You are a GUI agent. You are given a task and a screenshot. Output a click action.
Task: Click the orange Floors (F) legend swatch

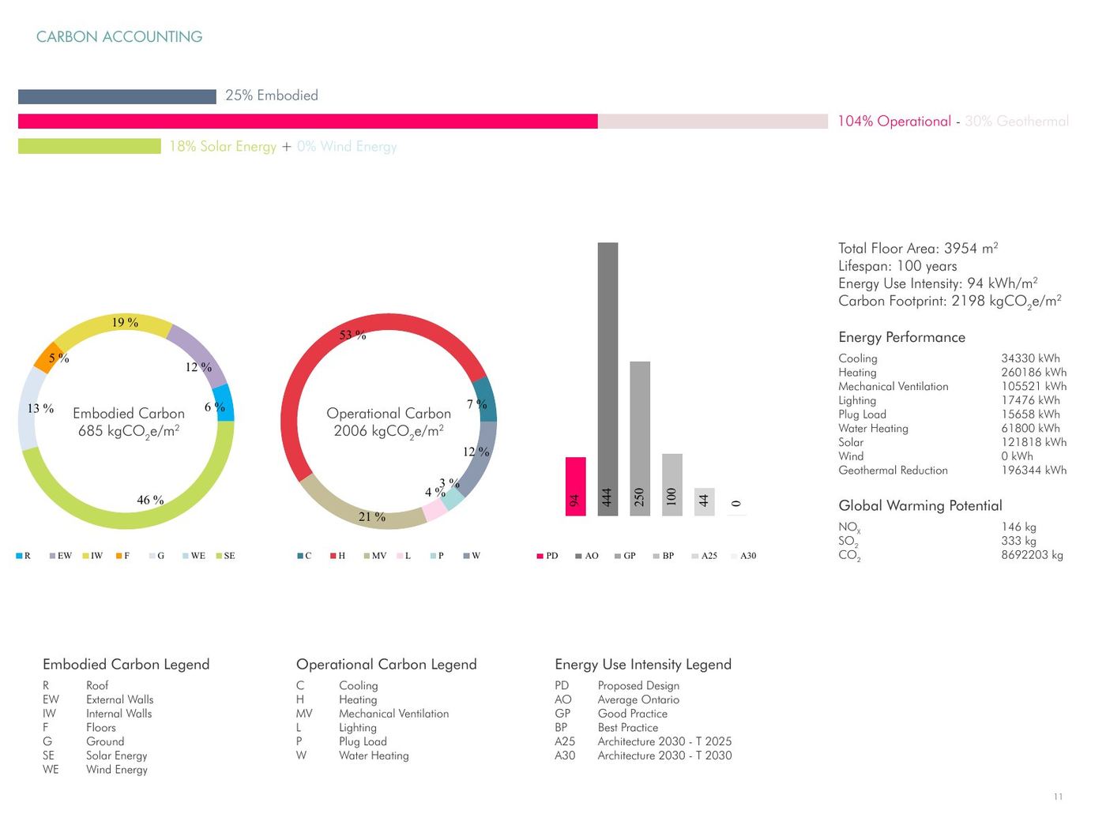coord(119,556)
